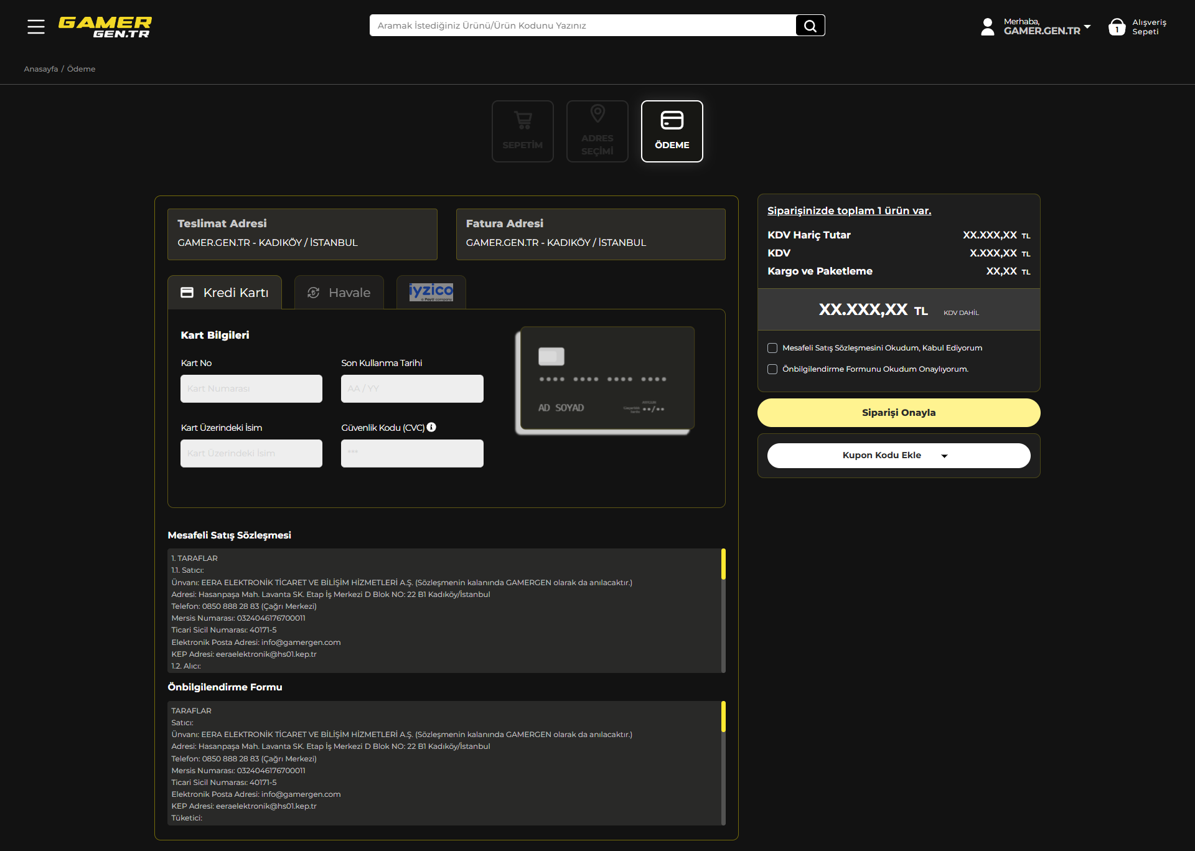Go to the Adres Seçimi step
Viewport: 1195px width, 851px height.
click(597, 131)
